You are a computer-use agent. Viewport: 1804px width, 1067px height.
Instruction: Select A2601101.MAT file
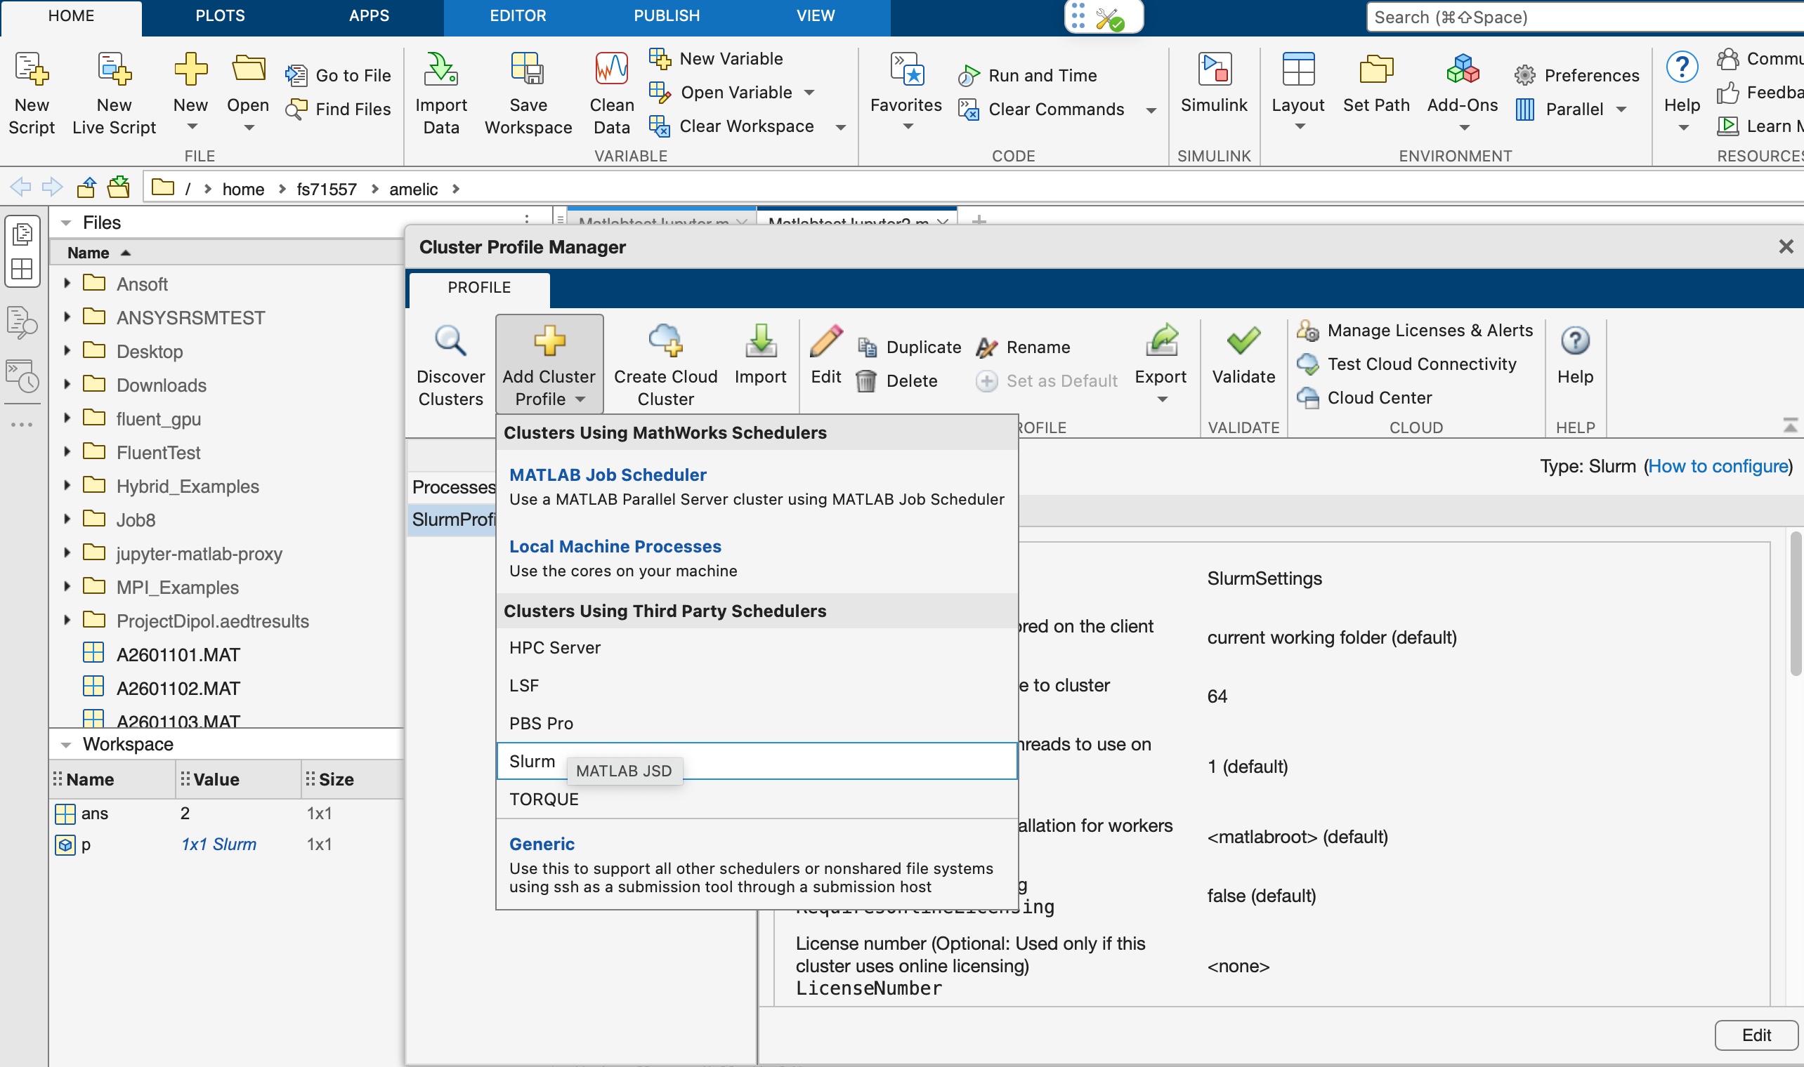coord(178,655)
